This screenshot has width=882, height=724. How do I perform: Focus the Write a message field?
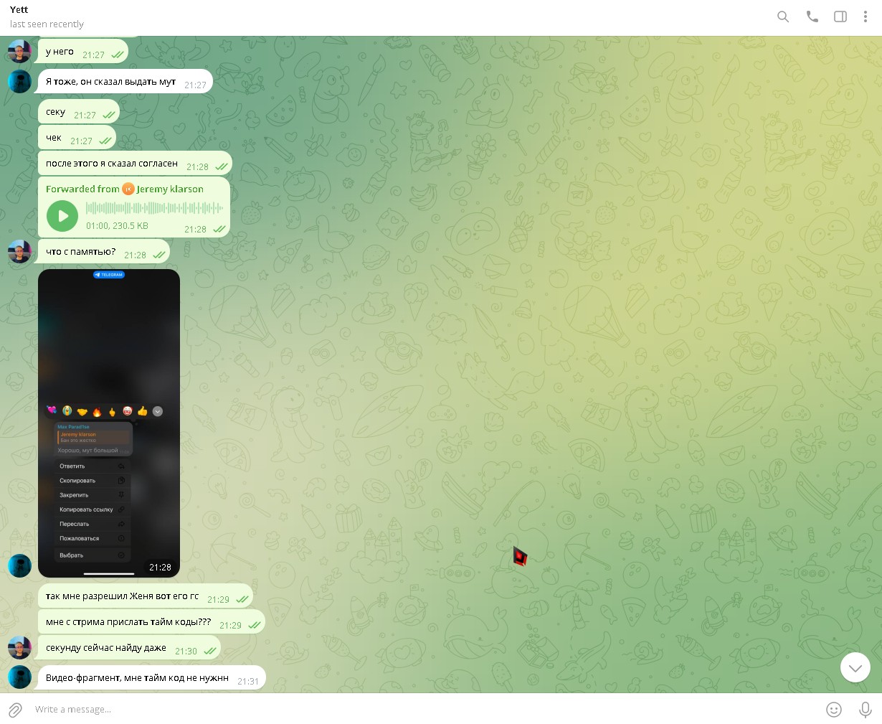[x=423, y=710]
